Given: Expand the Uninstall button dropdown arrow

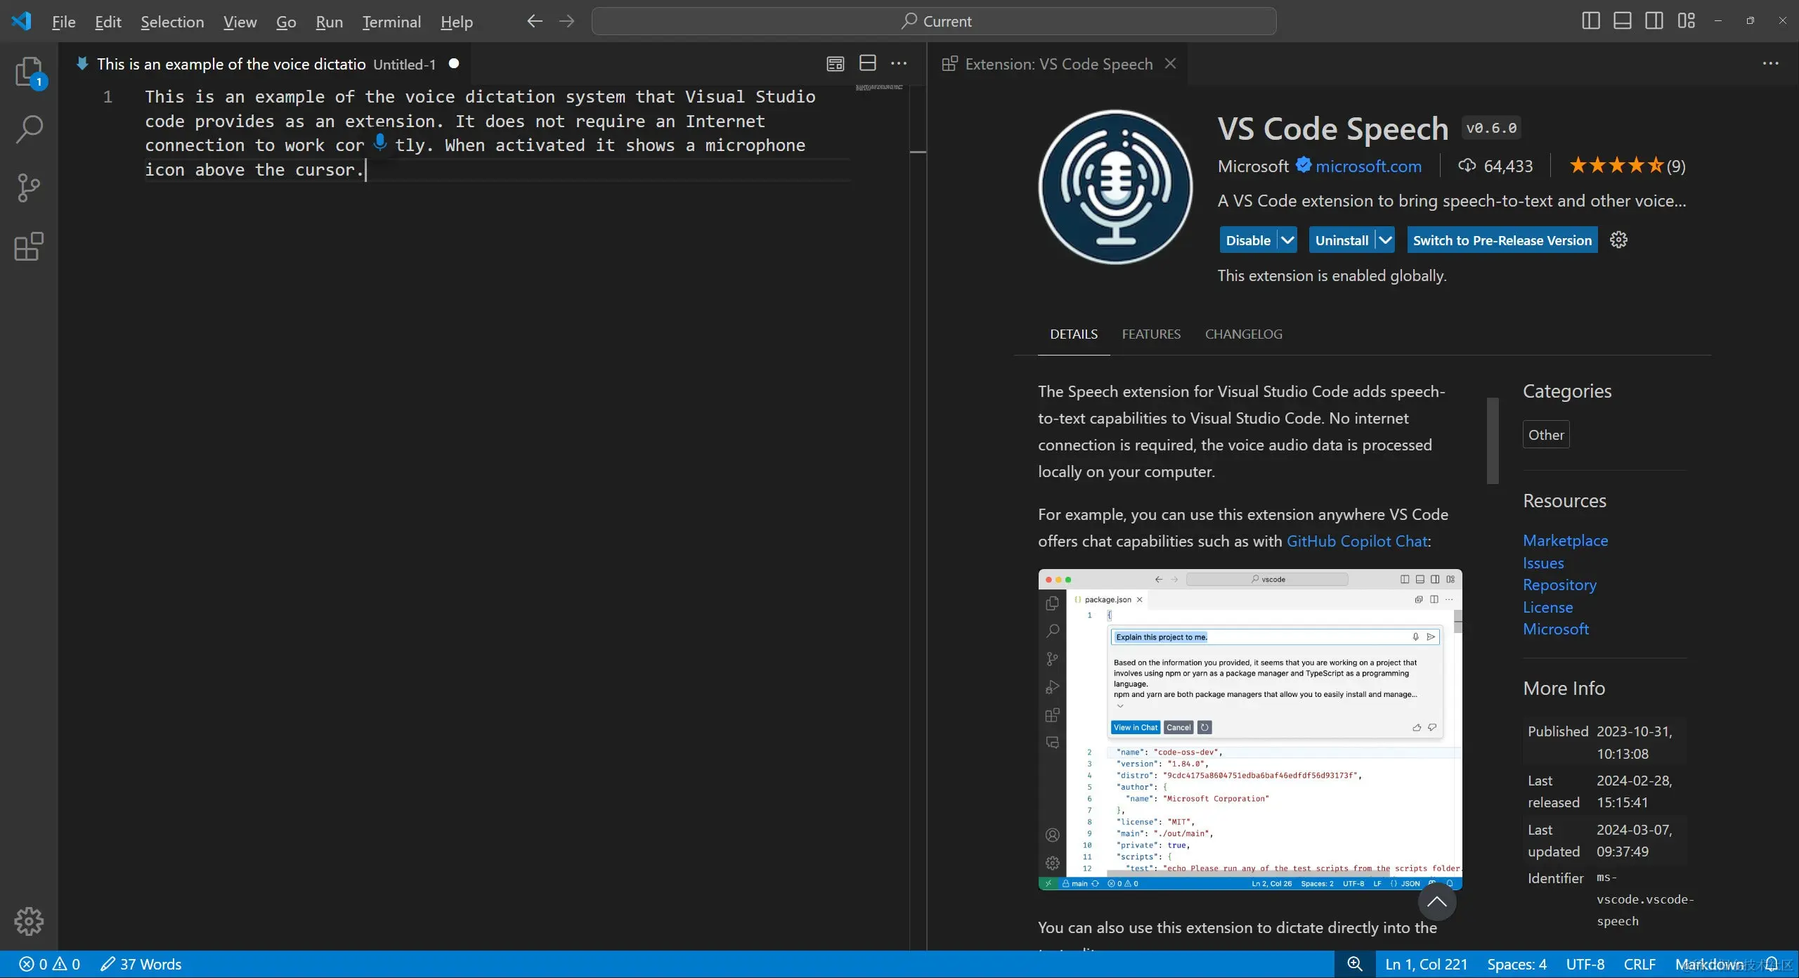Looking at the screenshot, I should pos(1385,240).
